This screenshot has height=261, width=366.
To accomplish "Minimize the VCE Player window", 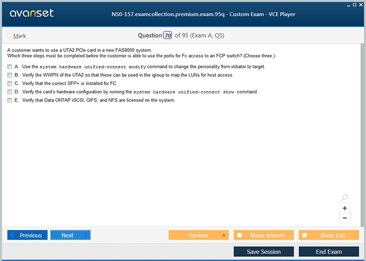I will (348, 4).
